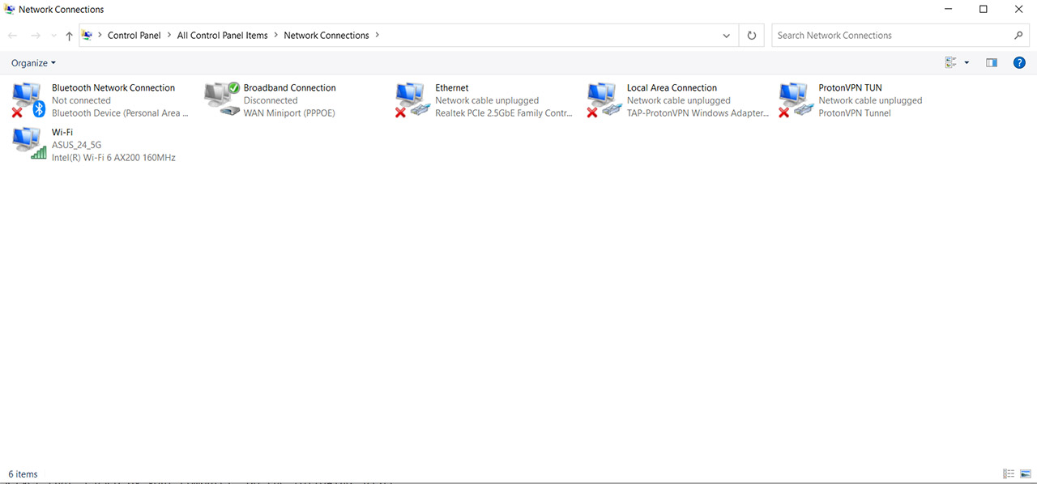Select the Wi-Fi ASUS_24_5G connection icon
The height and width of the screenshot is (484, 1037).
coord(30,143)
